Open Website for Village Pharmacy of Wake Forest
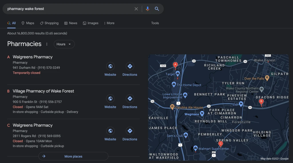293x163 pixels. point(110,102)
